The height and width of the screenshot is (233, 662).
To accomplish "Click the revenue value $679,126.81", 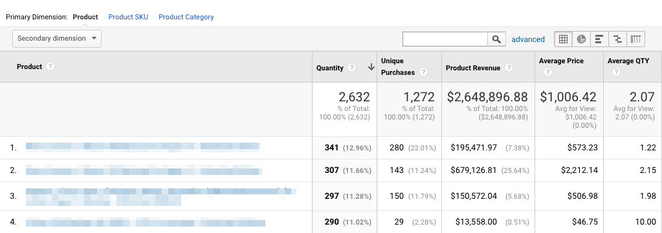I will tap(474, 170).
